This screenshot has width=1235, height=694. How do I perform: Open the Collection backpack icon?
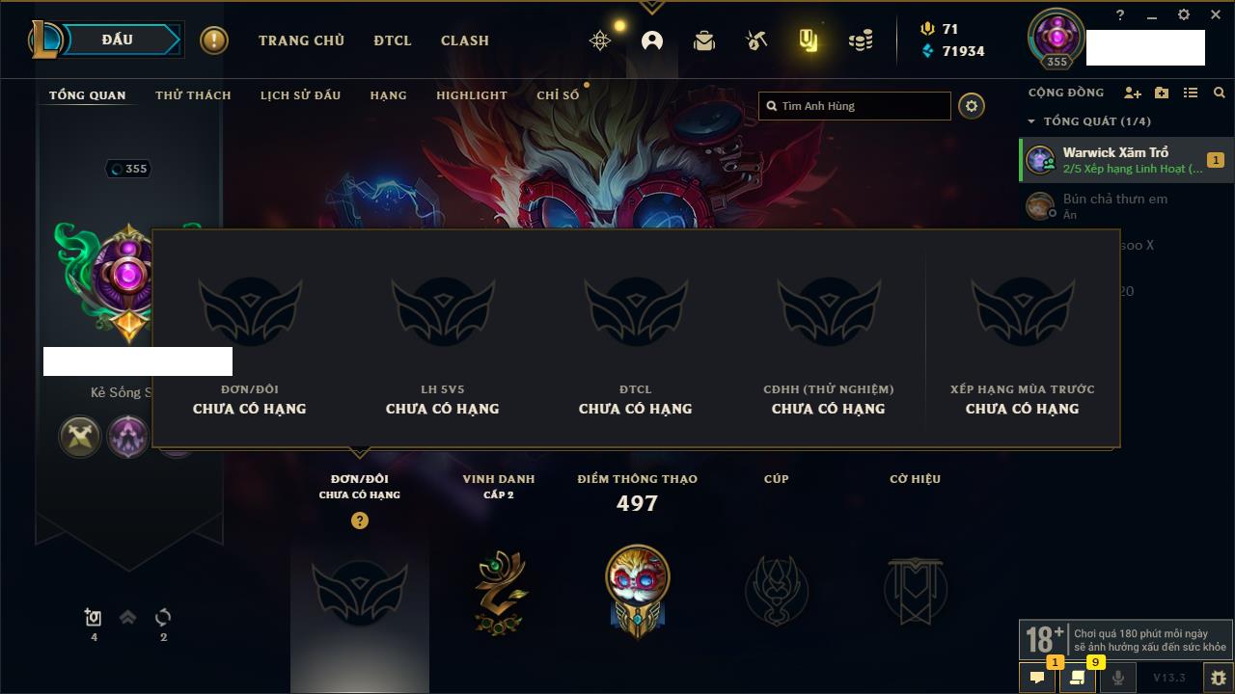coord(704,40)
